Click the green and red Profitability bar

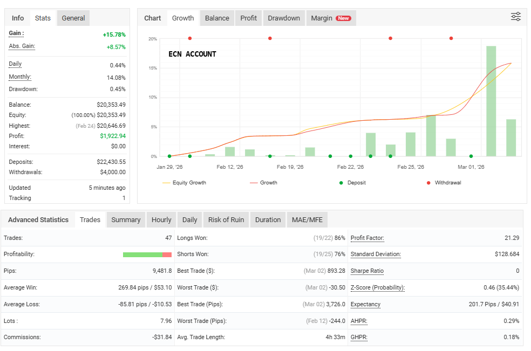pyautogui.click(x=147, y=254)
